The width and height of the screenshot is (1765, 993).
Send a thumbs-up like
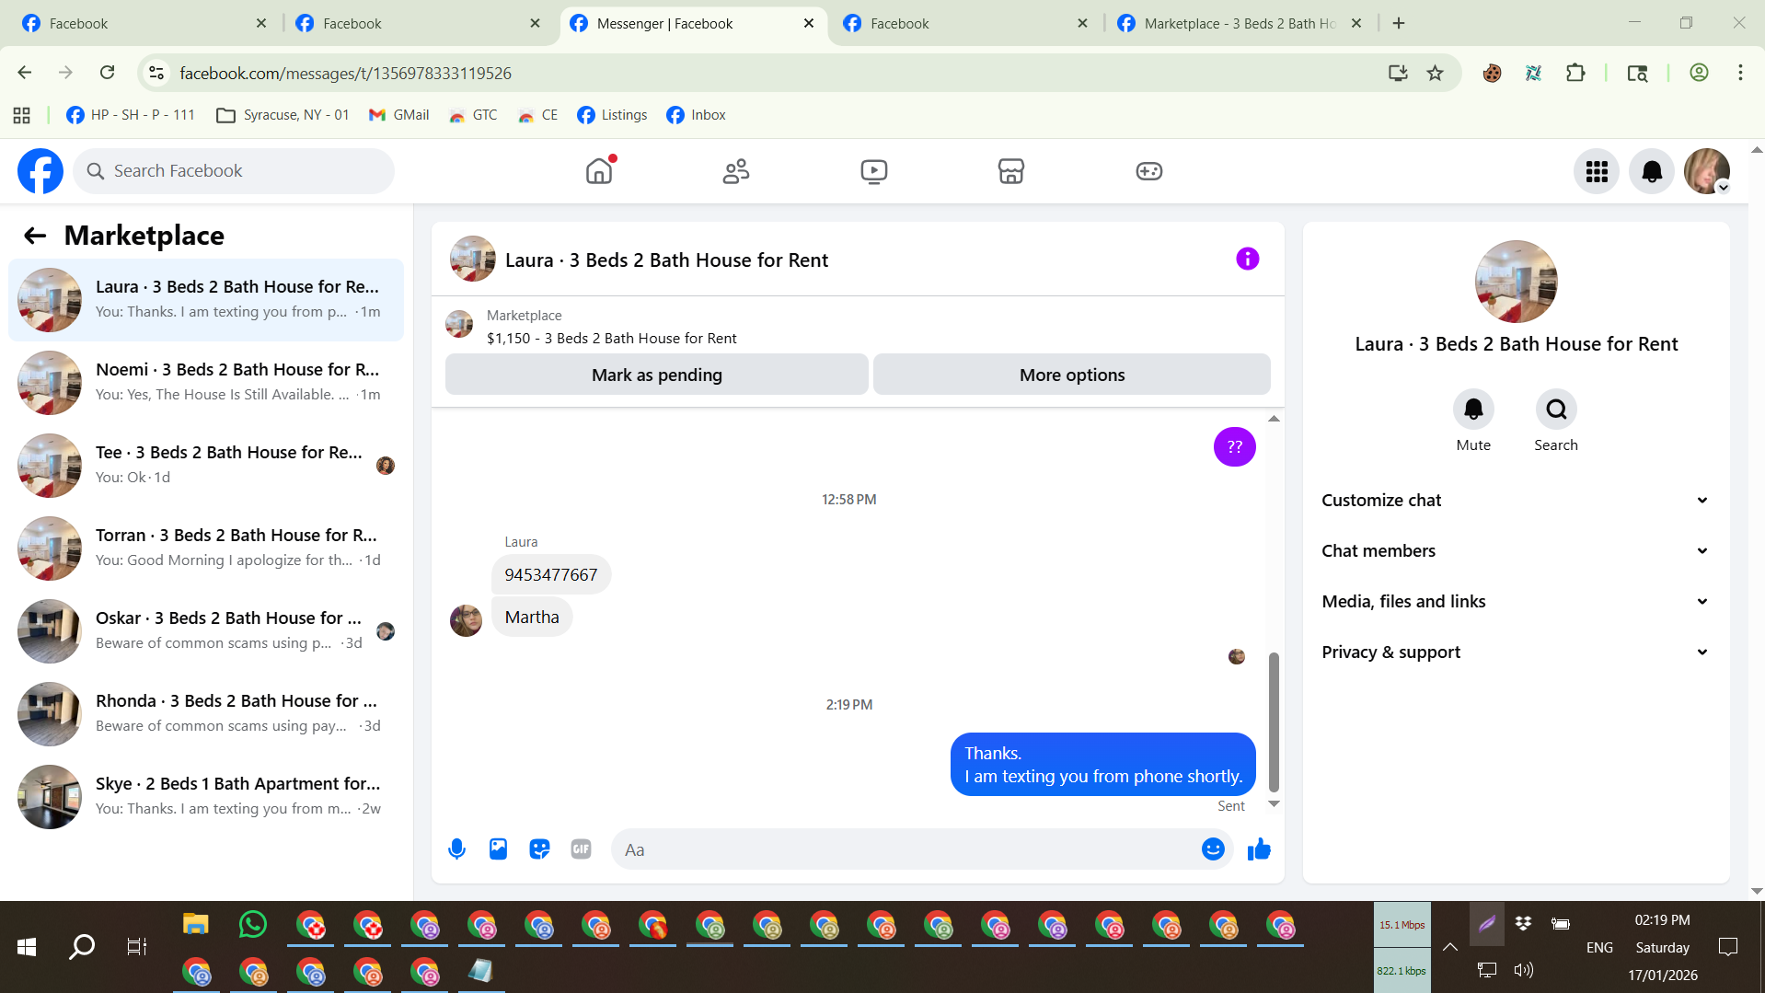point(1259,849)
